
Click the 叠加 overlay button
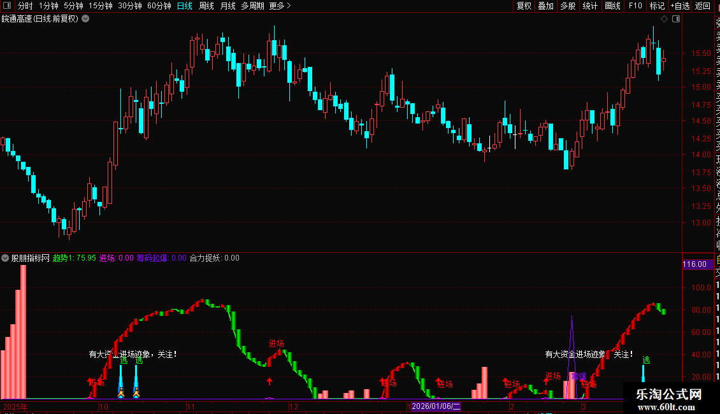(546, 6)
